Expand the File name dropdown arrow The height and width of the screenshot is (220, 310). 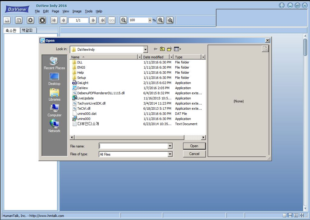pos(170,146)
